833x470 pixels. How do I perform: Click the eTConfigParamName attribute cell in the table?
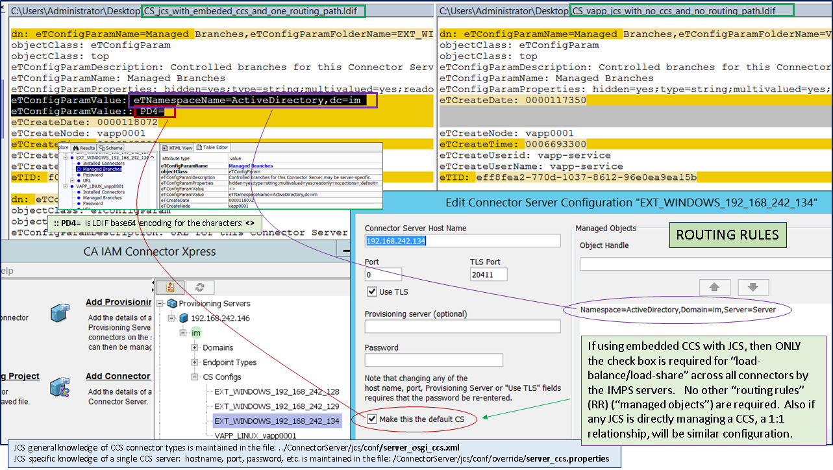(193, 166)
